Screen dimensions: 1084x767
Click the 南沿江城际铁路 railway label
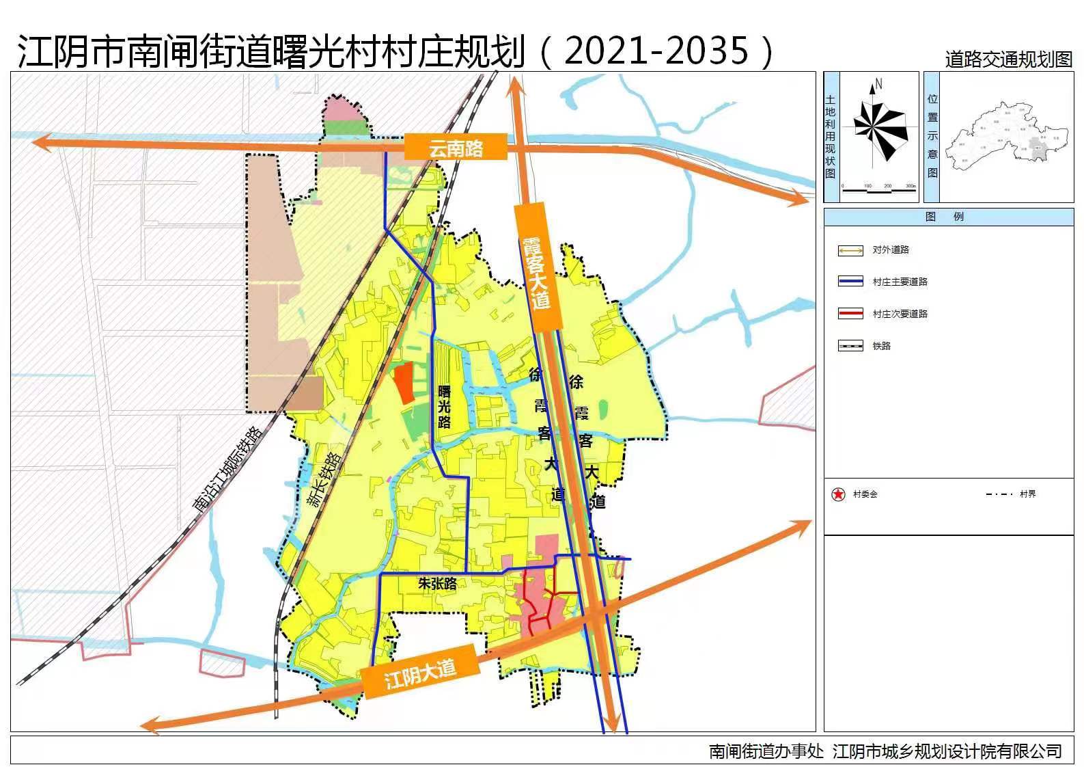click(x=227, y=470)
